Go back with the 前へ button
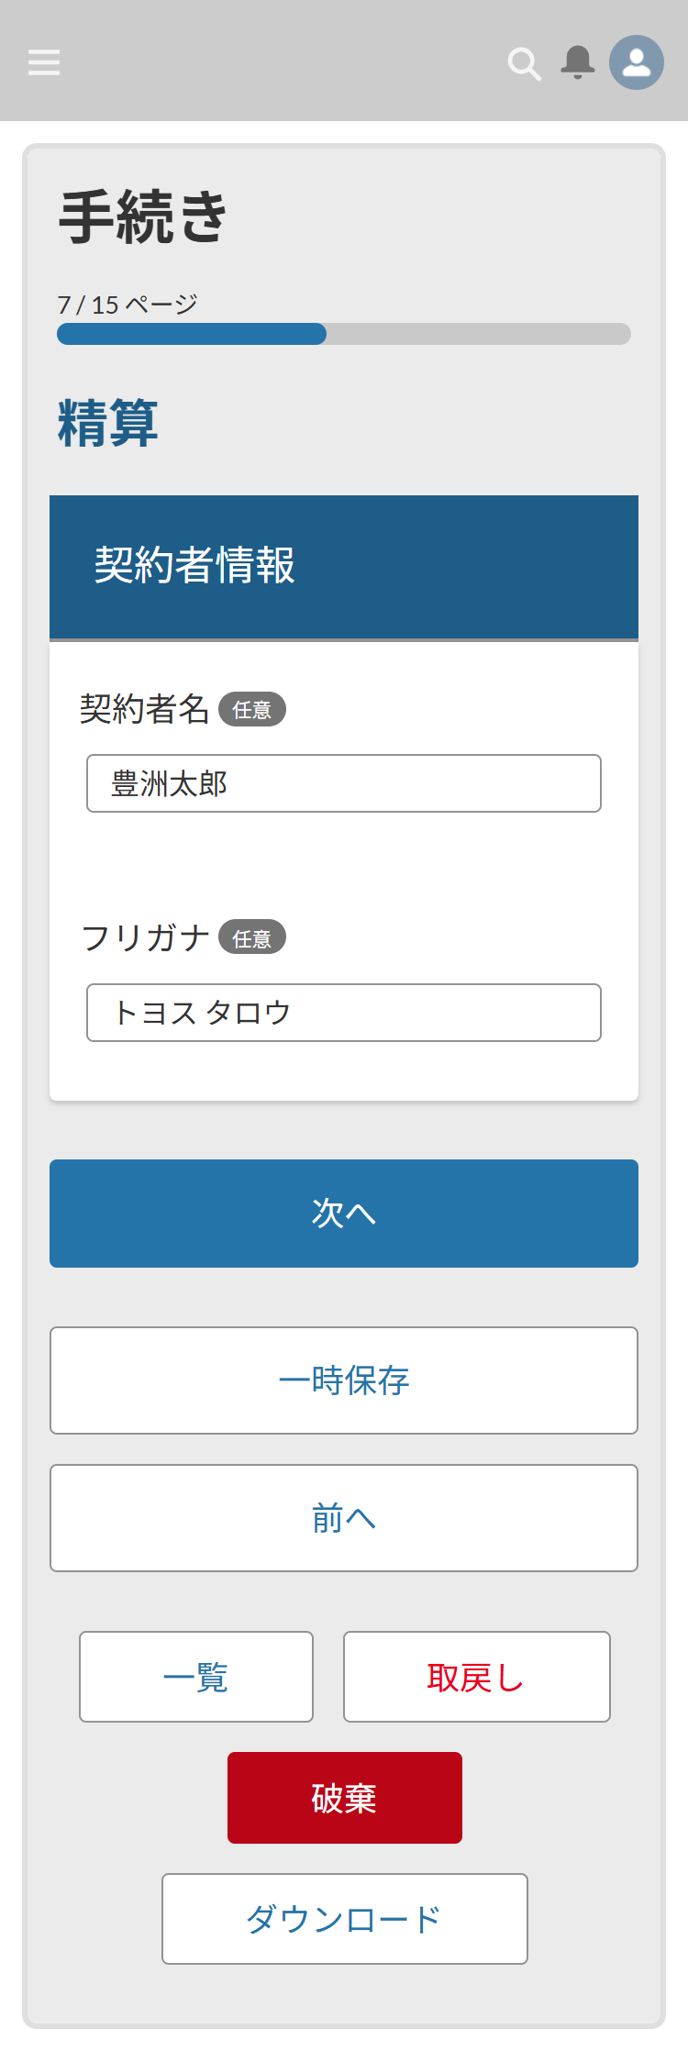 344,1518
